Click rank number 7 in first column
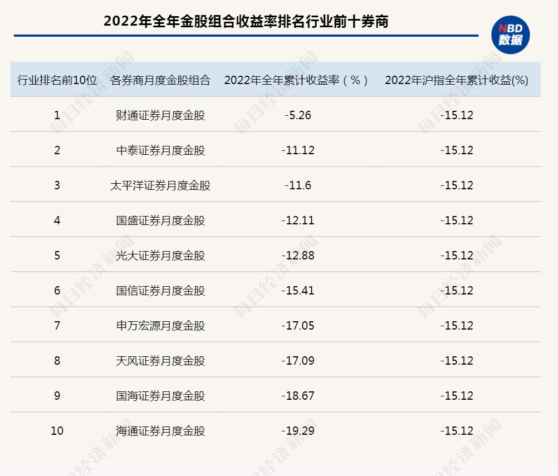This screenshot has width=558, height=476. [x=57, y=326]
